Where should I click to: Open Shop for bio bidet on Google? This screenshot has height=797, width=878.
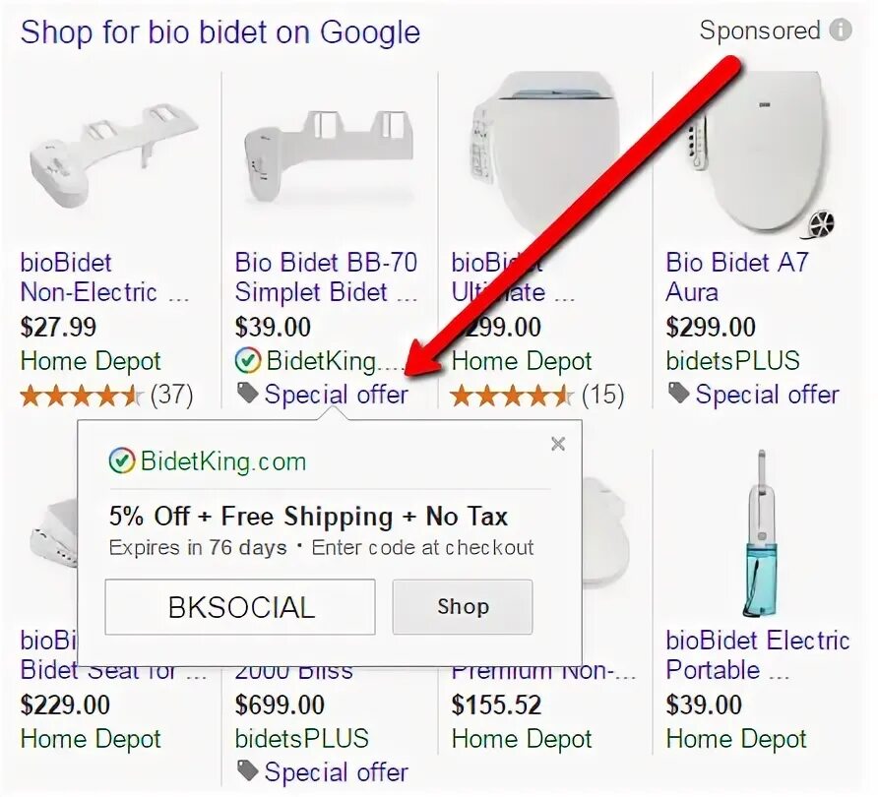[x=220, y=31]
